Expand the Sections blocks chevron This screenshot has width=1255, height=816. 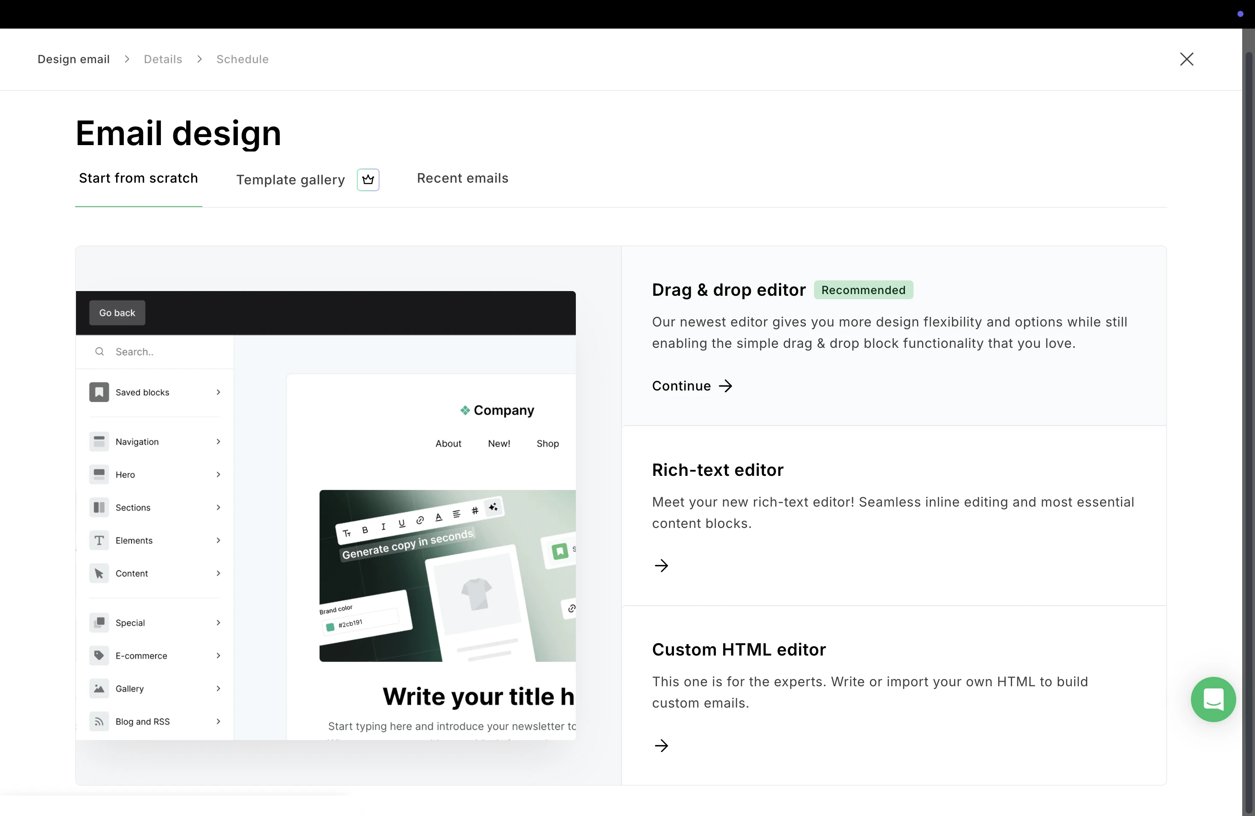pyautogui.click(x=218, y=507)
